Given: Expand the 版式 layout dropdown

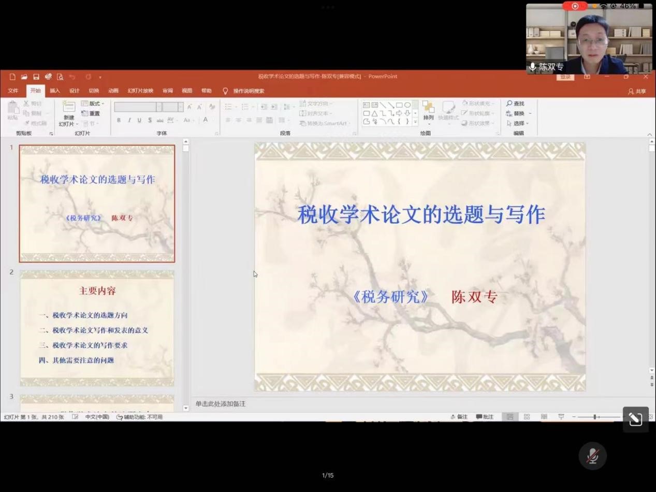Looking at the screenshot, I should [x=93, y=104].
